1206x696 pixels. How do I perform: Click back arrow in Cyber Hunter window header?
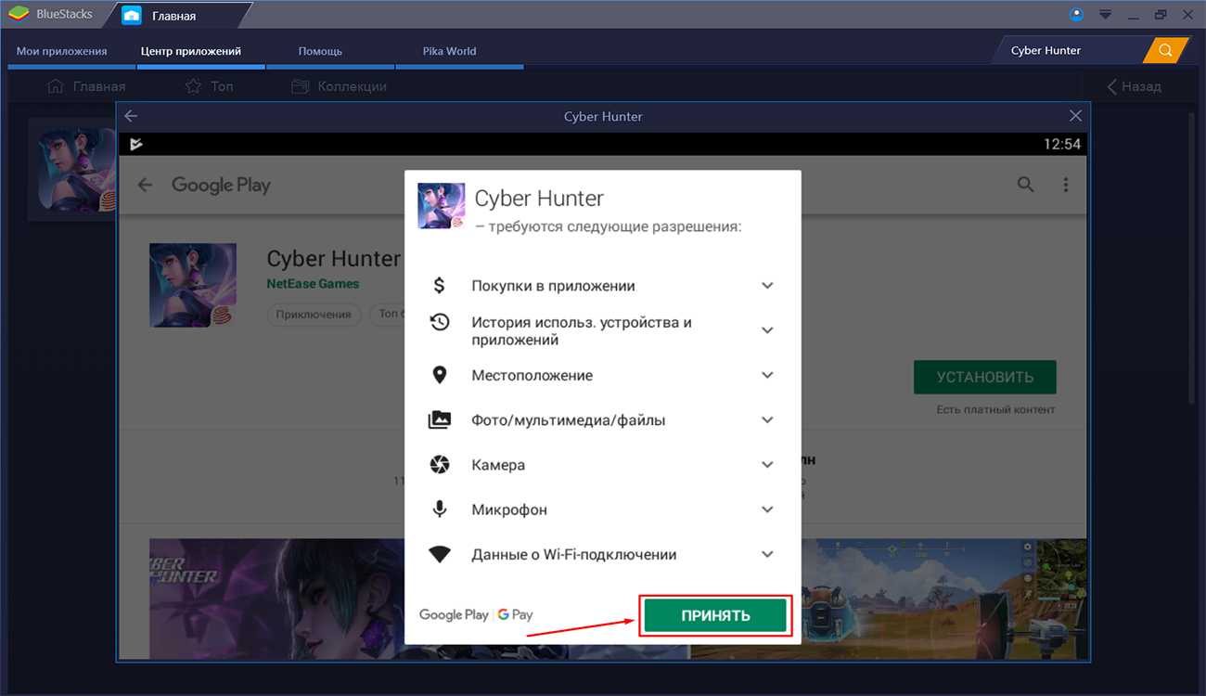coord(131,116)
